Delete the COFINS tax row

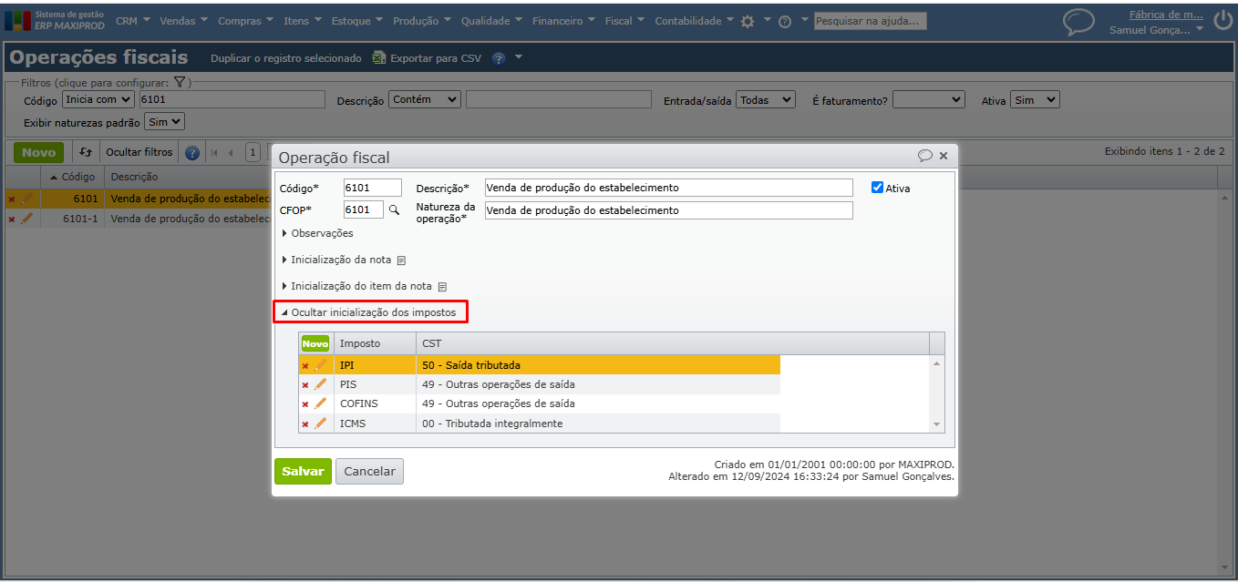305,404
